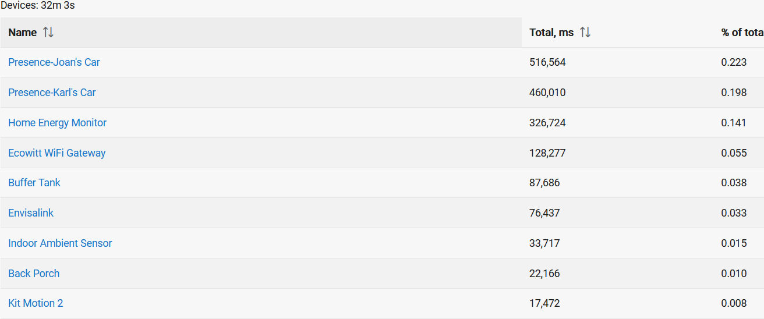The width and height of the screenshot is (764, 319).
Task: Click the Name column header text
Action: click(23, 33)
